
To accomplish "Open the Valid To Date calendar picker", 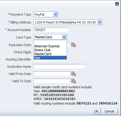I will (73, 81).
